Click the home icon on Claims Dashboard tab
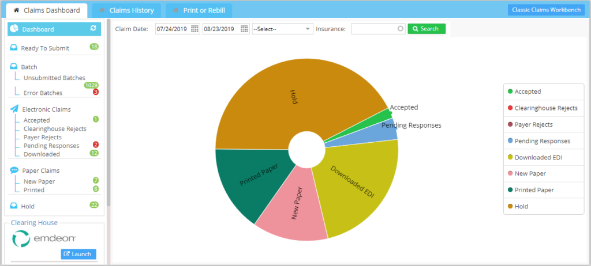Screen dimensions: 591x266 16,10
